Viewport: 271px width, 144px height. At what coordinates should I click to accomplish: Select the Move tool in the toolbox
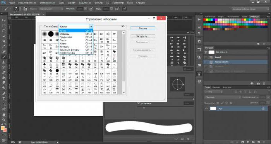pos(3,20)
